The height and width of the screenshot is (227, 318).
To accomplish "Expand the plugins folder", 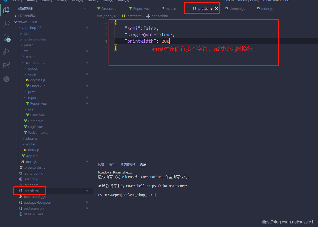I will [x=23, y=138].
